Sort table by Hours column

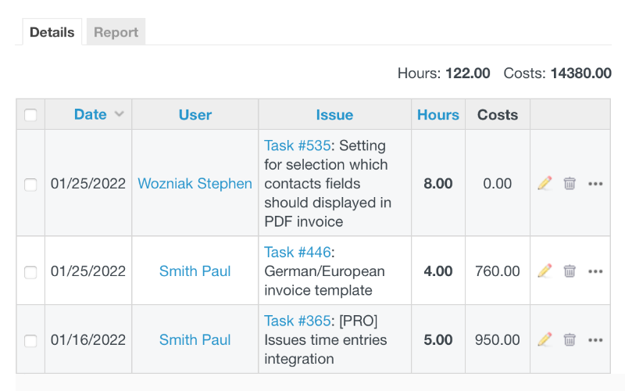coord(438,115)
